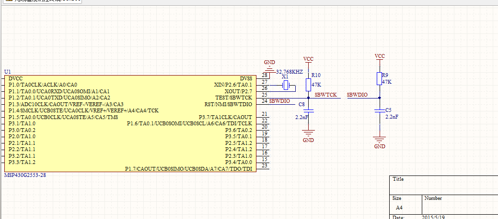Select the GND symbol below capacitor C5
This screenshot has height=219, width=498.
[x=379, y=140]
